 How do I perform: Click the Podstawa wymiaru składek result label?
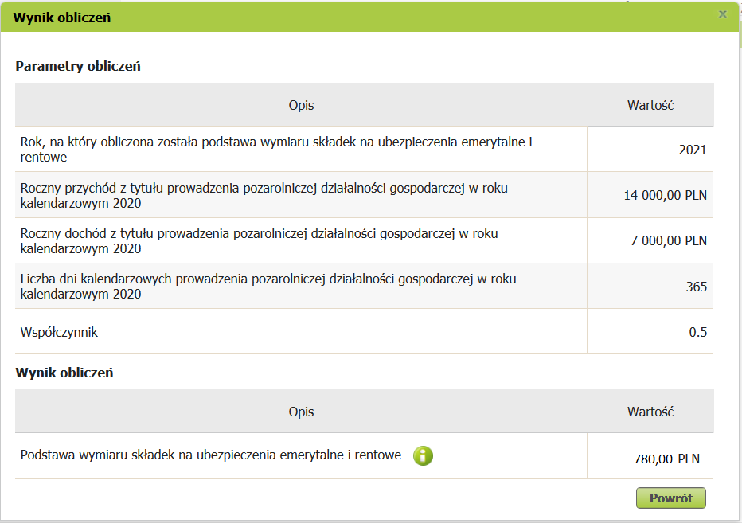tap(211, 455)
